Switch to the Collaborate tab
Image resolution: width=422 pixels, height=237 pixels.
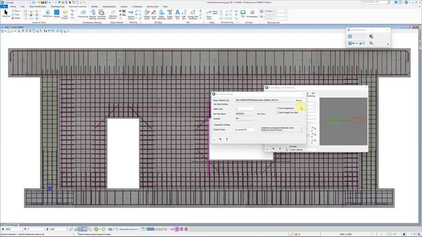[x=137, y=6]
